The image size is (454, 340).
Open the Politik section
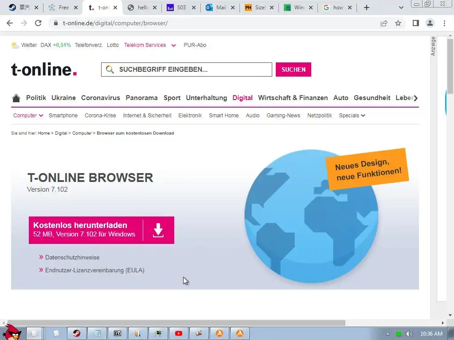[x=36, y=98]
